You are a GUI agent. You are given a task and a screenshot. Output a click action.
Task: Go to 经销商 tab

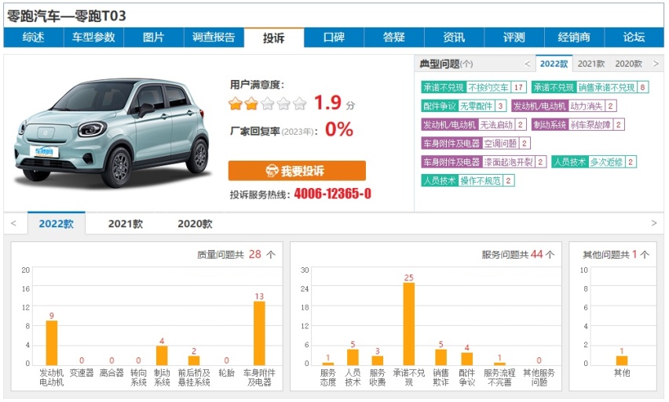[574, 38]
